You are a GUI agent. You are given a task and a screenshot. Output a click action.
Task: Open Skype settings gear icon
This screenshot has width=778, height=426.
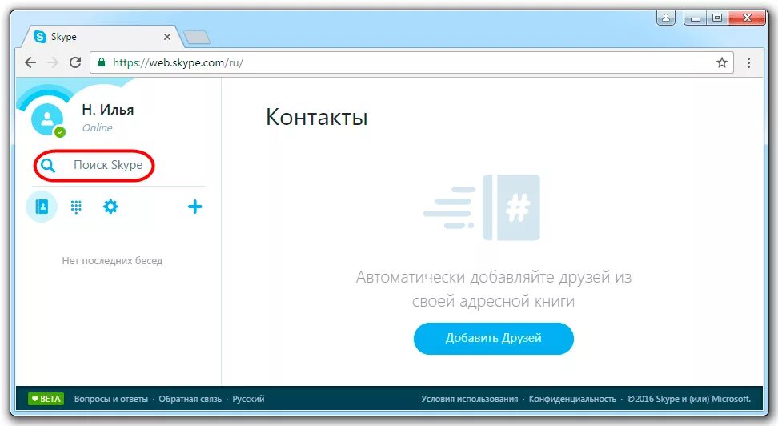110,207
